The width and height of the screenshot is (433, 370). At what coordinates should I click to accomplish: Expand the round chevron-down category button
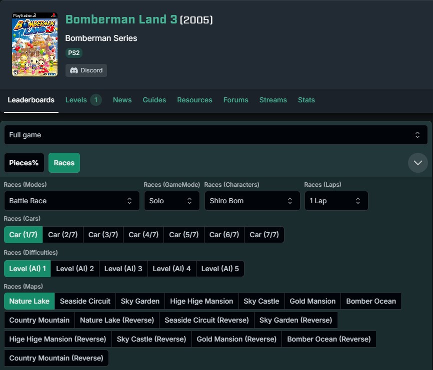pyautogui.click(x=418, y=163)
